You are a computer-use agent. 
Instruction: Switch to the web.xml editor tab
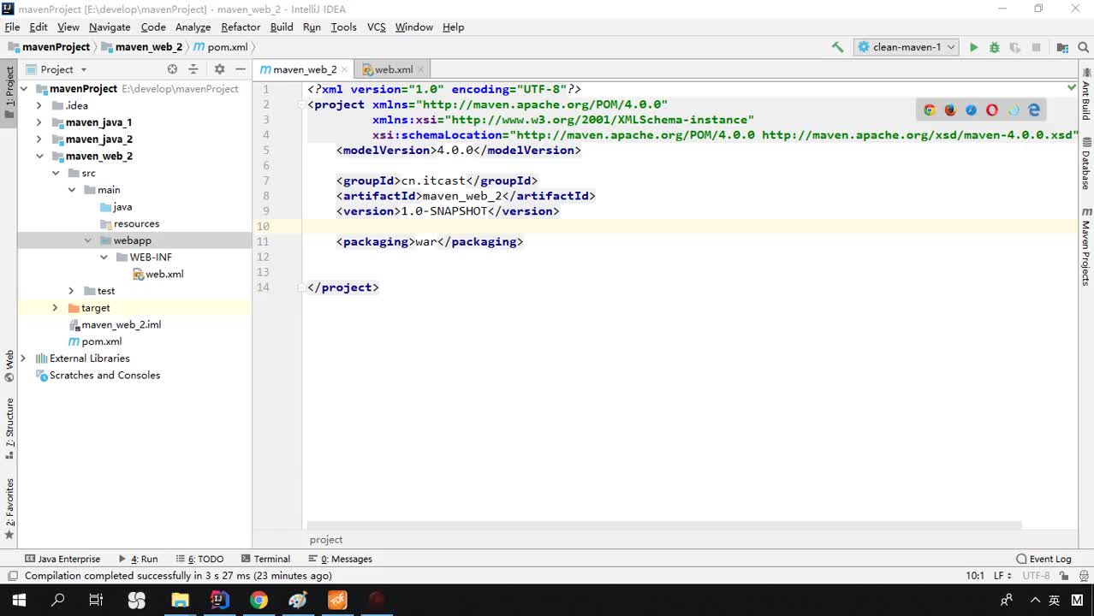click(x=391, y=69)
